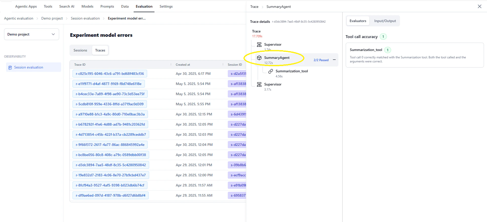Image resolution: width=487 pixels, height=222 pixels.
Task: Open trace r-e11f9771-d4af-4877-9169-f8d748e6118e
Action: tap(109, 84)
